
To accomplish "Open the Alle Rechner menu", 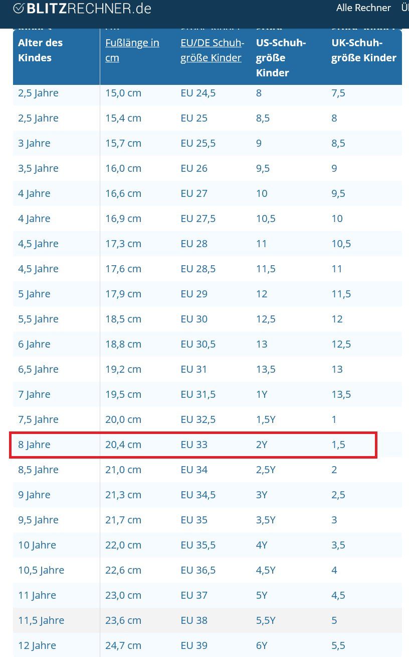I will click(x=363, y=8).
